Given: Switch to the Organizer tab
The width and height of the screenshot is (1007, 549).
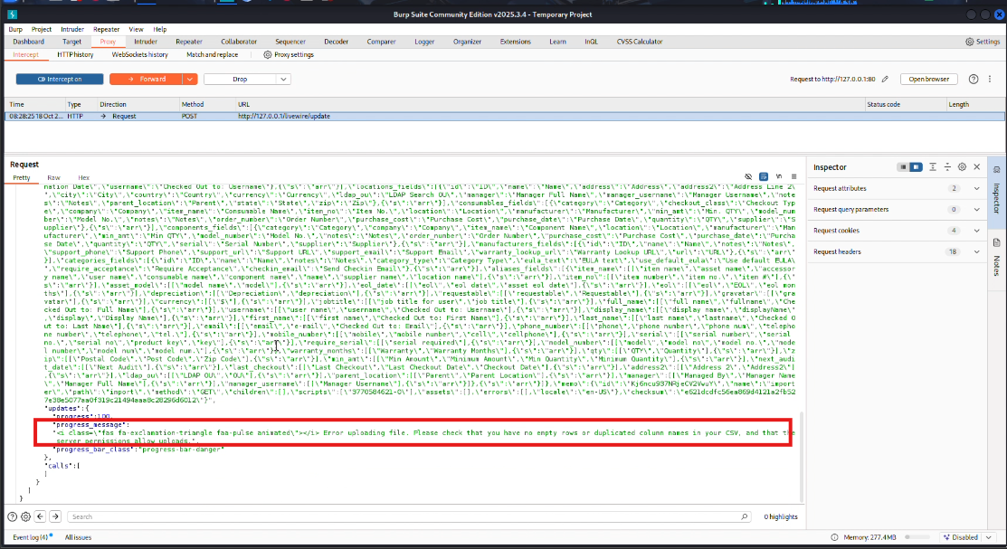Looking at the screenshot, I should (x=467, y=42).
